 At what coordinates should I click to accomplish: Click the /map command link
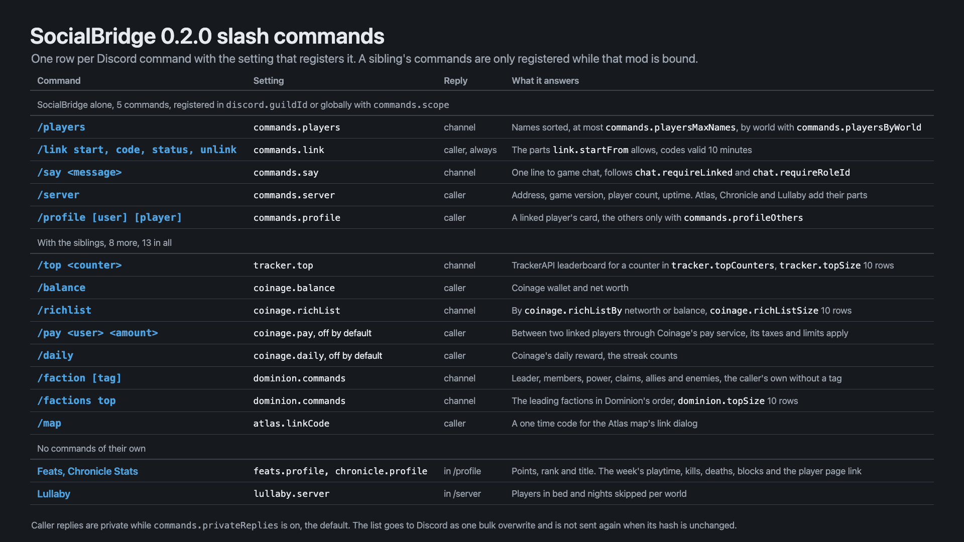pos(49,423)
